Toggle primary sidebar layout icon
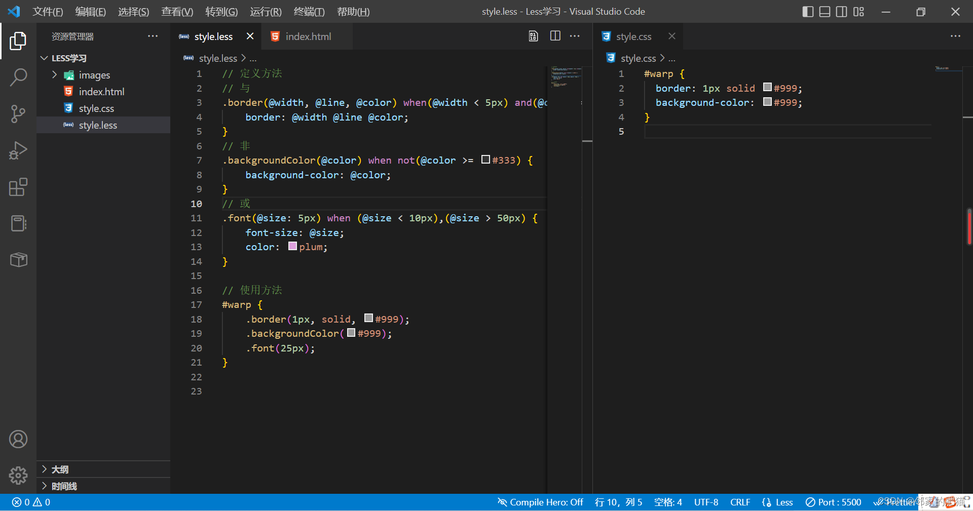973x511 pixels. click(808, 12)
